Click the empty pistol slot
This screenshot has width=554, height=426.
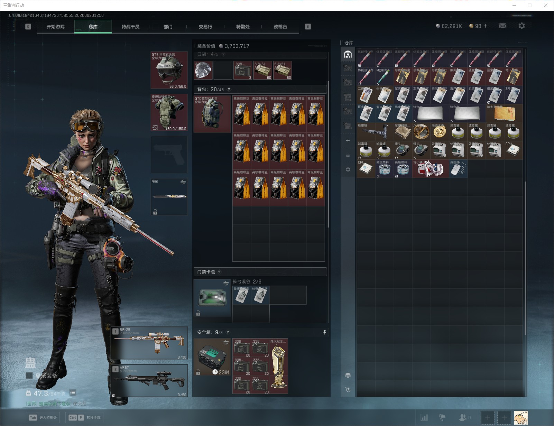[169, 155]
